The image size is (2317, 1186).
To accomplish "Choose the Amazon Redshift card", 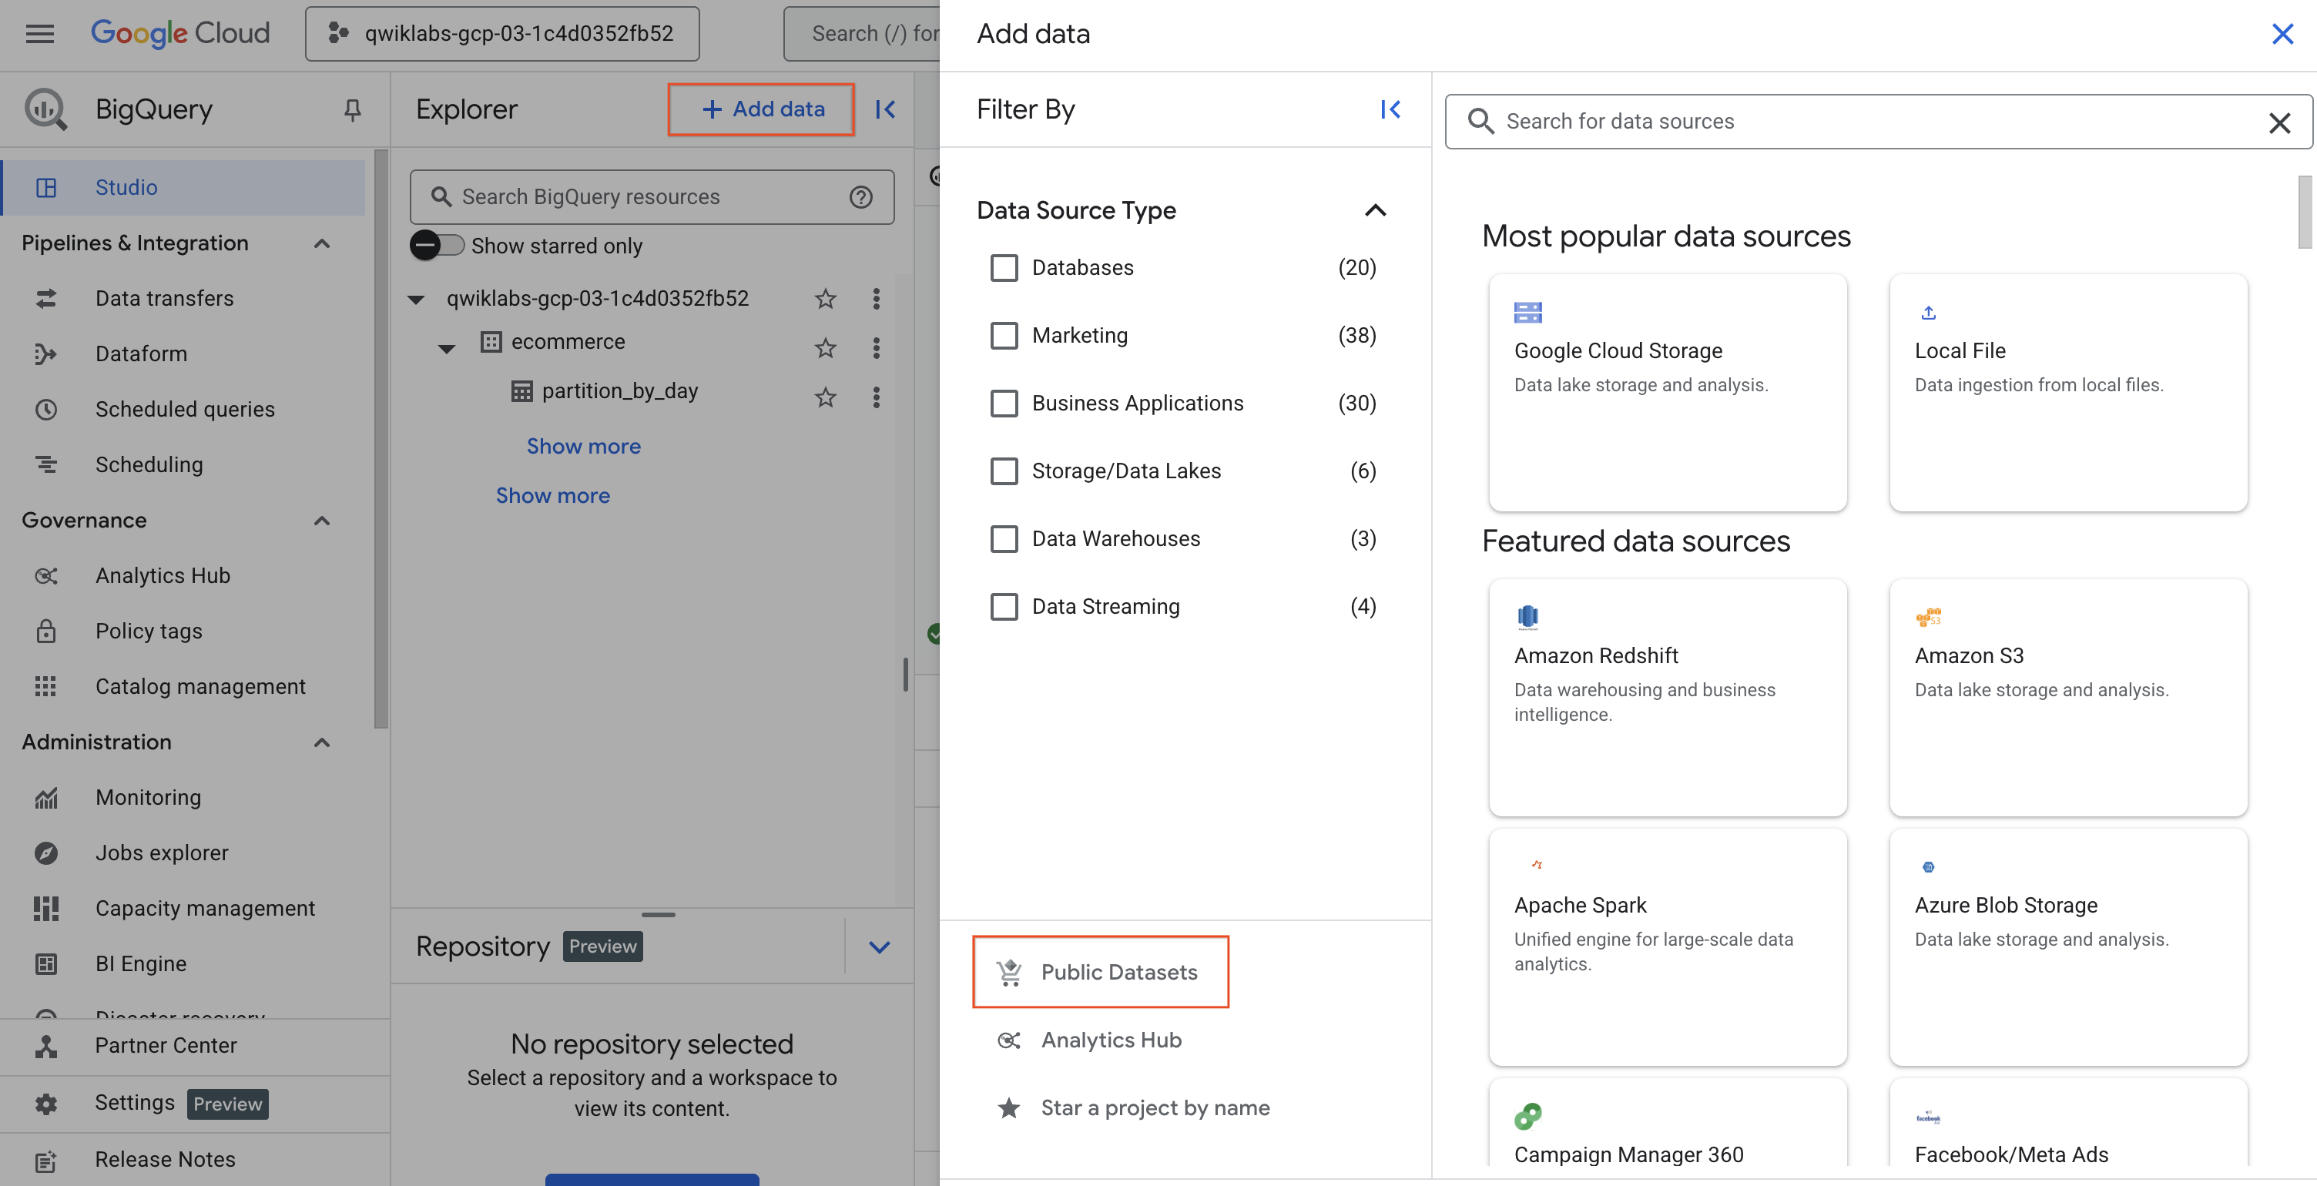I will click(x=1668, y=698).
